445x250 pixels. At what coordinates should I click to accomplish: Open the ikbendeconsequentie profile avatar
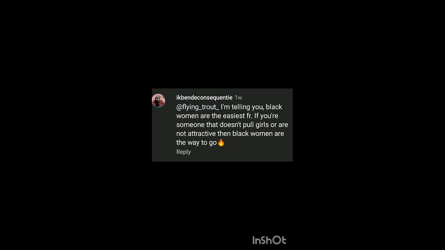pyautogui.click(x=159, y=101)
